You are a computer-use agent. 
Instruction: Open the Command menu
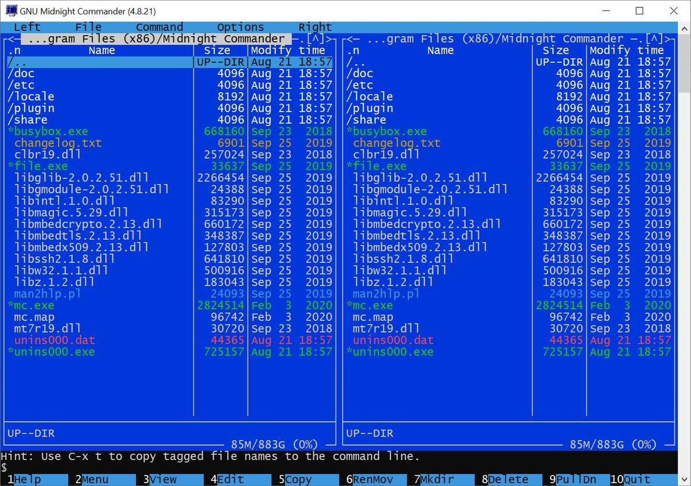point(160,27)
